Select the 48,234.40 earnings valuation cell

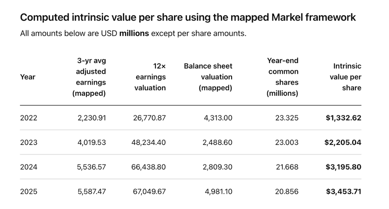tap(149, 143)
